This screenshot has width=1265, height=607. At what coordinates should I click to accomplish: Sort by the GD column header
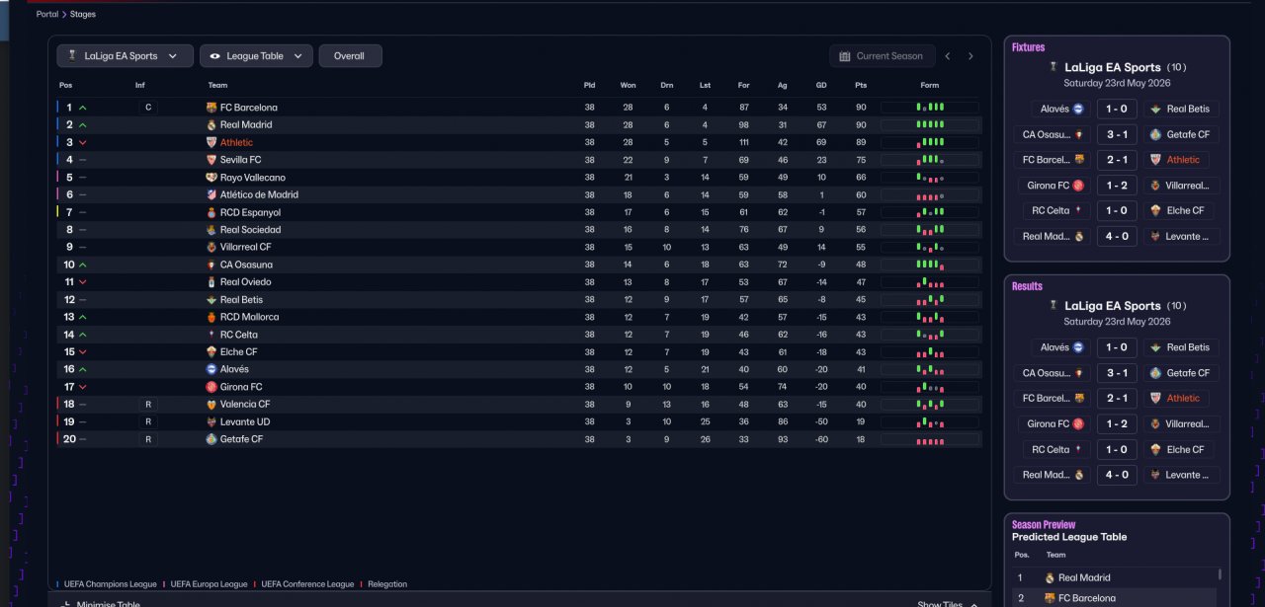[x=821, y=85]
